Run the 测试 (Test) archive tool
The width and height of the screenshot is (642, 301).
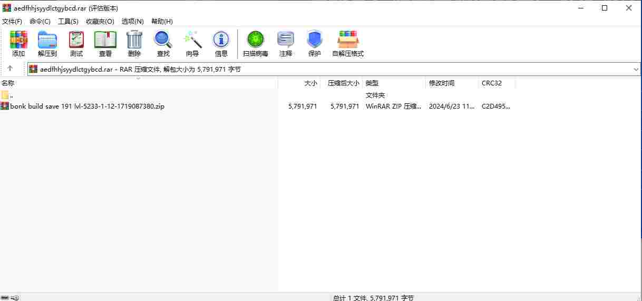pyautogui.click(x=76, y=40)
